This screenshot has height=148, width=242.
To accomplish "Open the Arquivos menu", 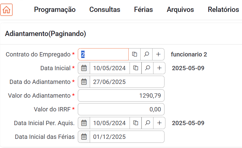I will pos(180,10).
